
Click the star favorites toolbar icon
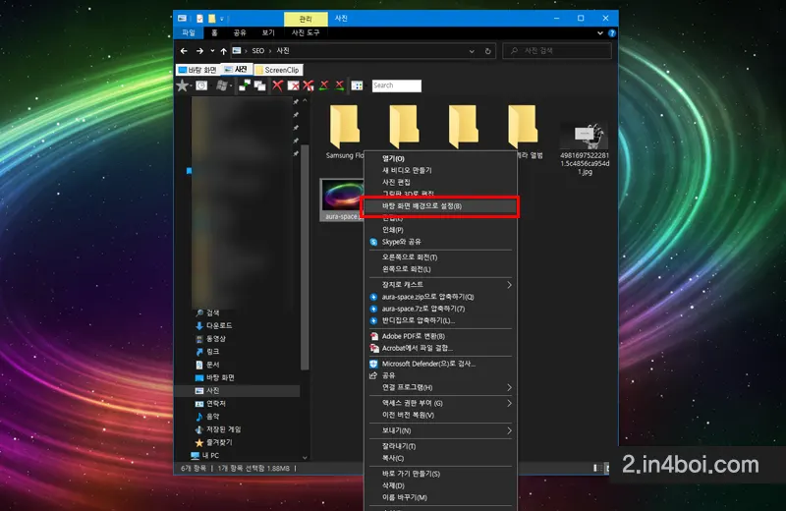[x=183, y=85]
